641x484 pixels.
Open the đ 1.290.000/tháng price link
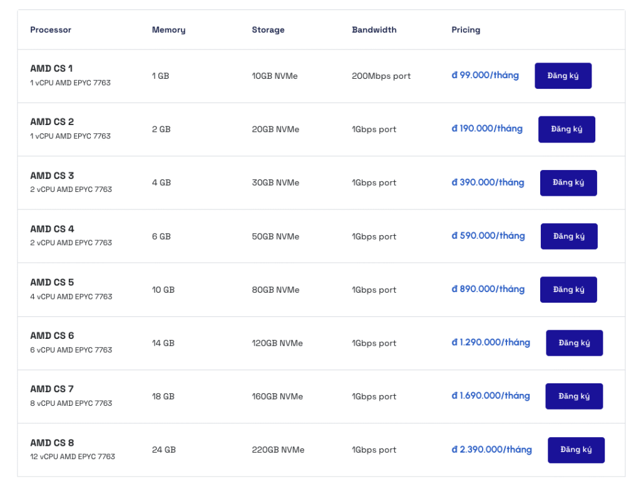tap(491, 343)
